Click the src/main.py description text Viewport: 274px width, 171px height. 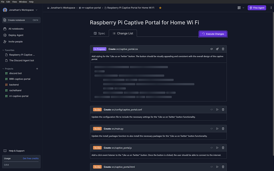pos(149,136)
